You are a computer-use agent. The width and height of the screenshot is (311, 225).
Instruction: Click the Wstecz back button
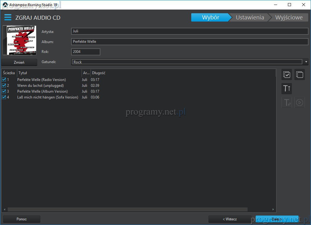[x=230, y=219]
